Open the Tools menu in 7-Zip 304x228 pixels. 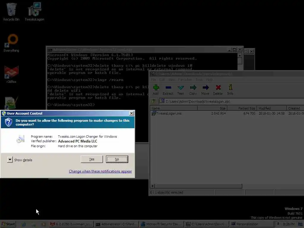click(199, 80)
